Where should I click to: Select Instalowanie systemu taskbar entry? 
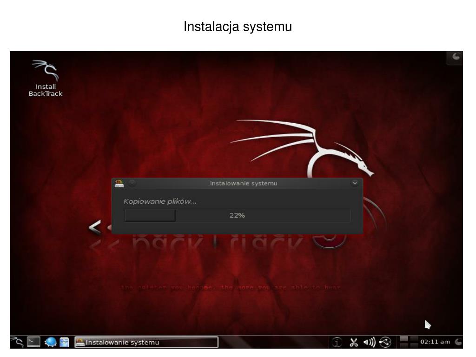[146, 342]
